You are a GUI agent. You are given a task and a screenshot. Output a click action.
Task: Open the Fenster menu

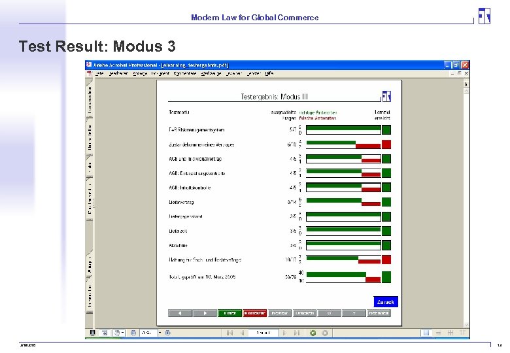coord(254,73)
